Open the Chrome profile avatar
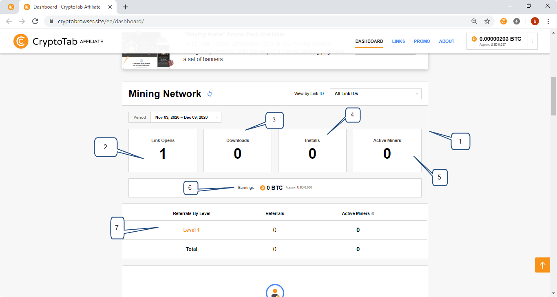557x297 pixels. (535, 21)
